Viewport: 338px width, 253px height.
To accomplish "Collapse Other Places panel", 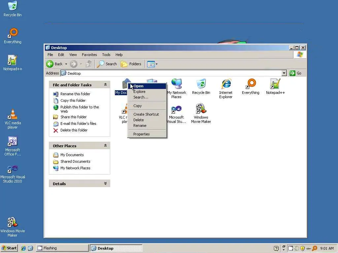I will pyautogui.click(x=105, y=145).
